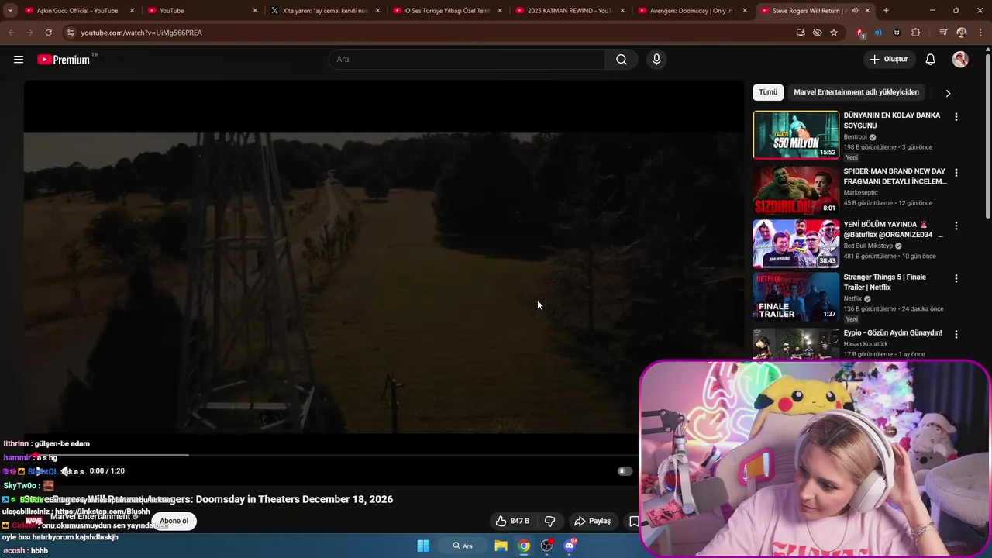Screen dimensions: 992x558
Task: Open the YouTube account avatar menu
Action: click(960, 60)
